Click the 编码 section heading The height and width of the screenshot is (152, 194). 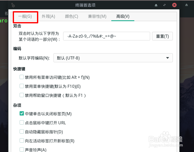point(17,49)
